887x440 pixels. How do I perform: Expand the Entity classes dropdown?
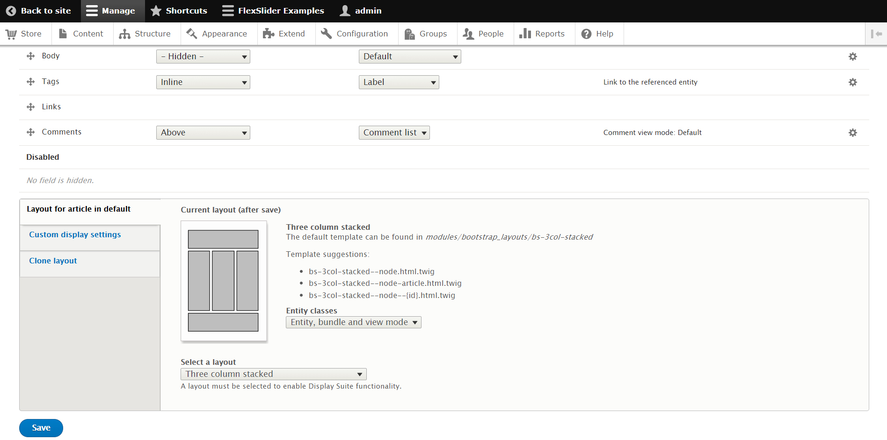tap(353, 322)
